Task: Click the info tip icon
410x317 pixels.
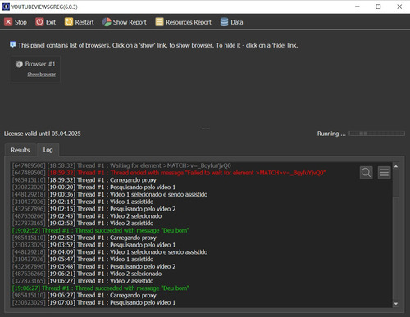Action: (12, 44)
